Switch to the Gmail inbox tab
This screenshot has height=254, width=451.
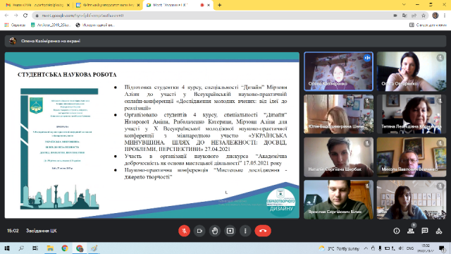pyautogui.click(x=37, y=5)
